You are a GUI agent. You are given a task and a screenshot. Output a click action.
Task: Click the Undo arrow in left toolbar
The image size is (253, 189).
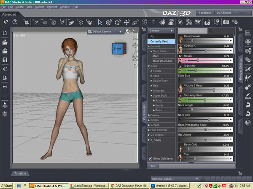click(5, 87)
